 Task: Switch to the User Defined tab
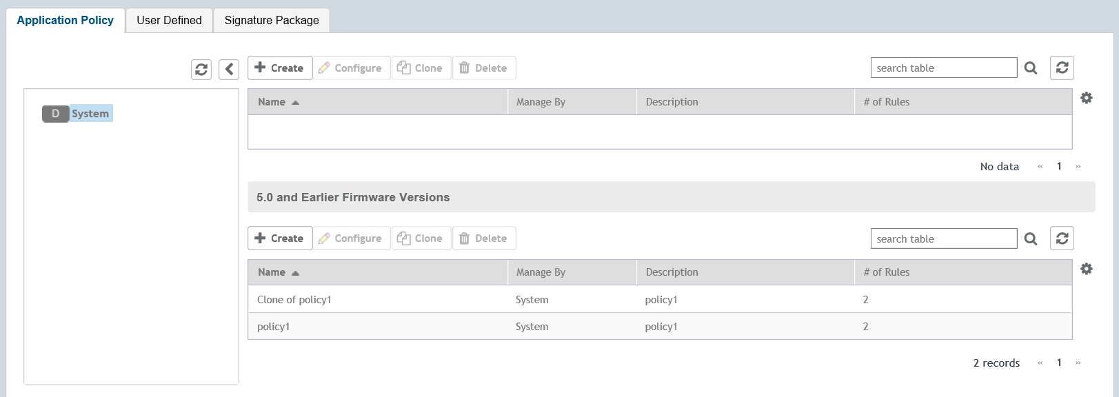click(169, 21)
